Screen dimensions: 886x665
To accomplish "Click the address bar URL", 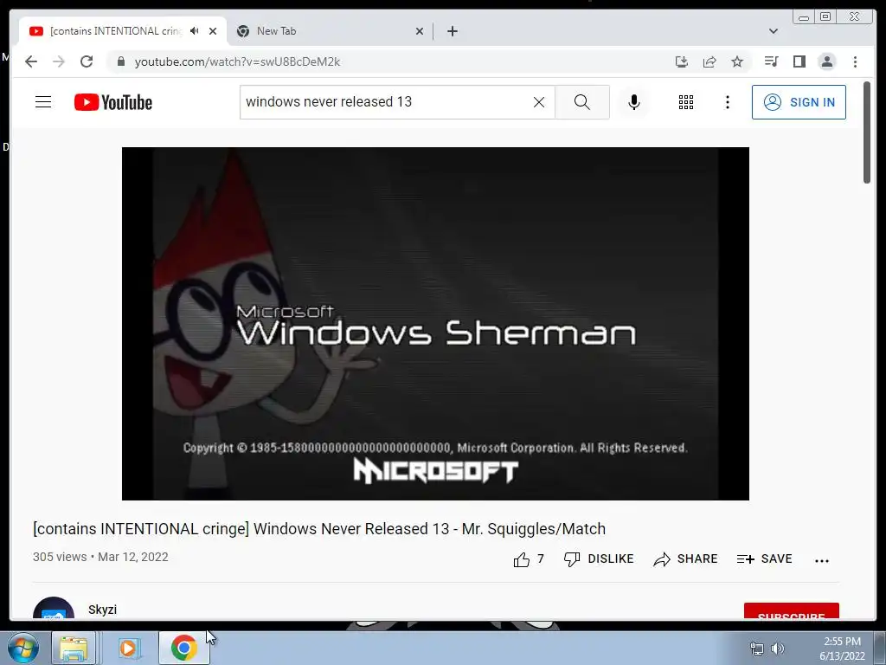I will tap(237, 61).
